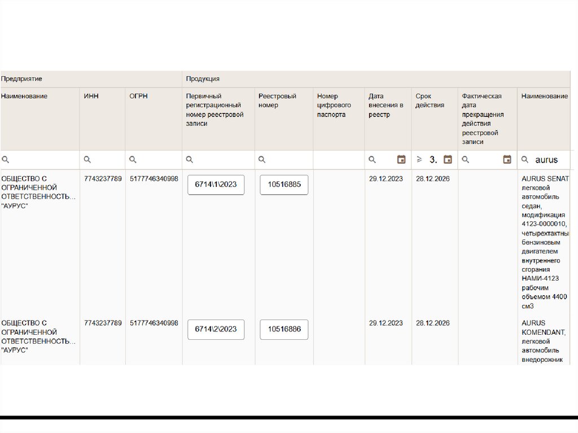Click search icon in ИНН filter
The image size is (578, 433).
(x=87, y=160)
